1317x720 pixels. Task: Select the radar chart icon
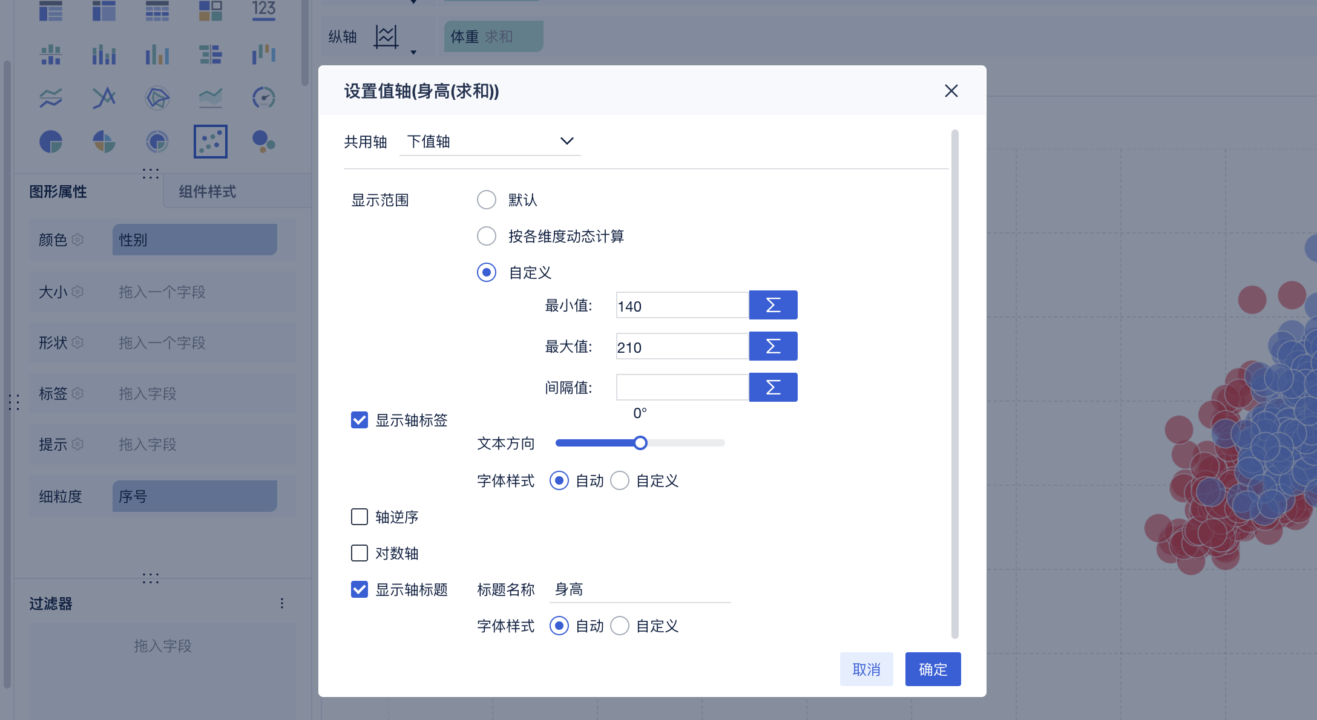coord(157,97)
